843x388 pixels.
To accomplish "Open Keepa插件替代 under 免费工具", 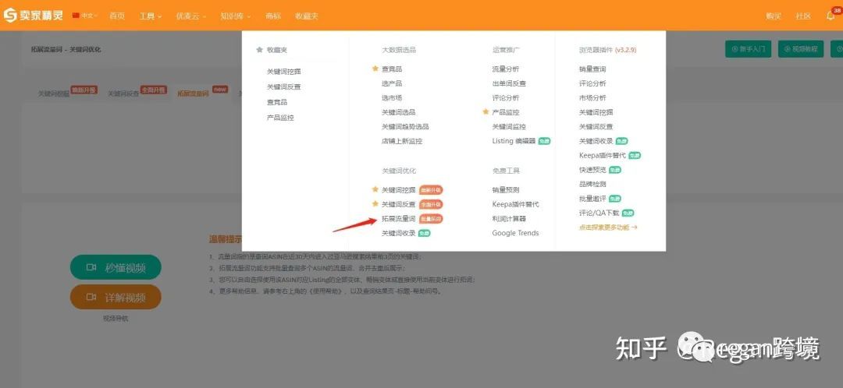I will (x=515, y=204).
